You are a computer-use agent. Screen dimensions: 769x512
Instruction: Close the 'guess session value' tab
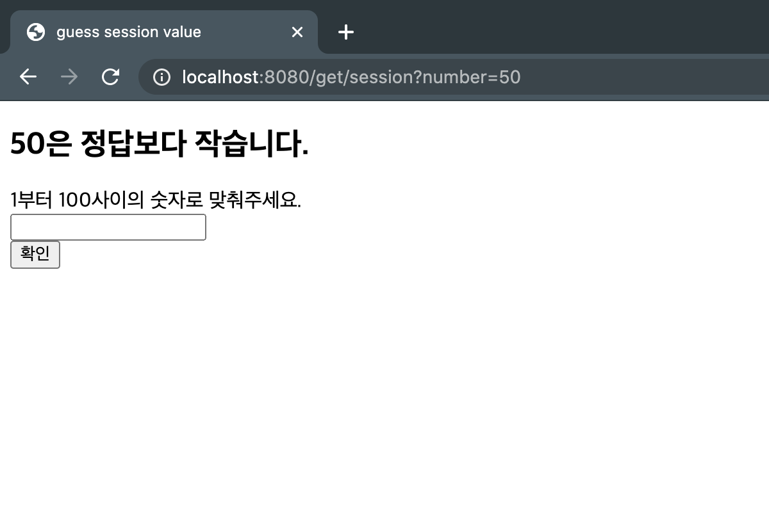pos(297,32)
